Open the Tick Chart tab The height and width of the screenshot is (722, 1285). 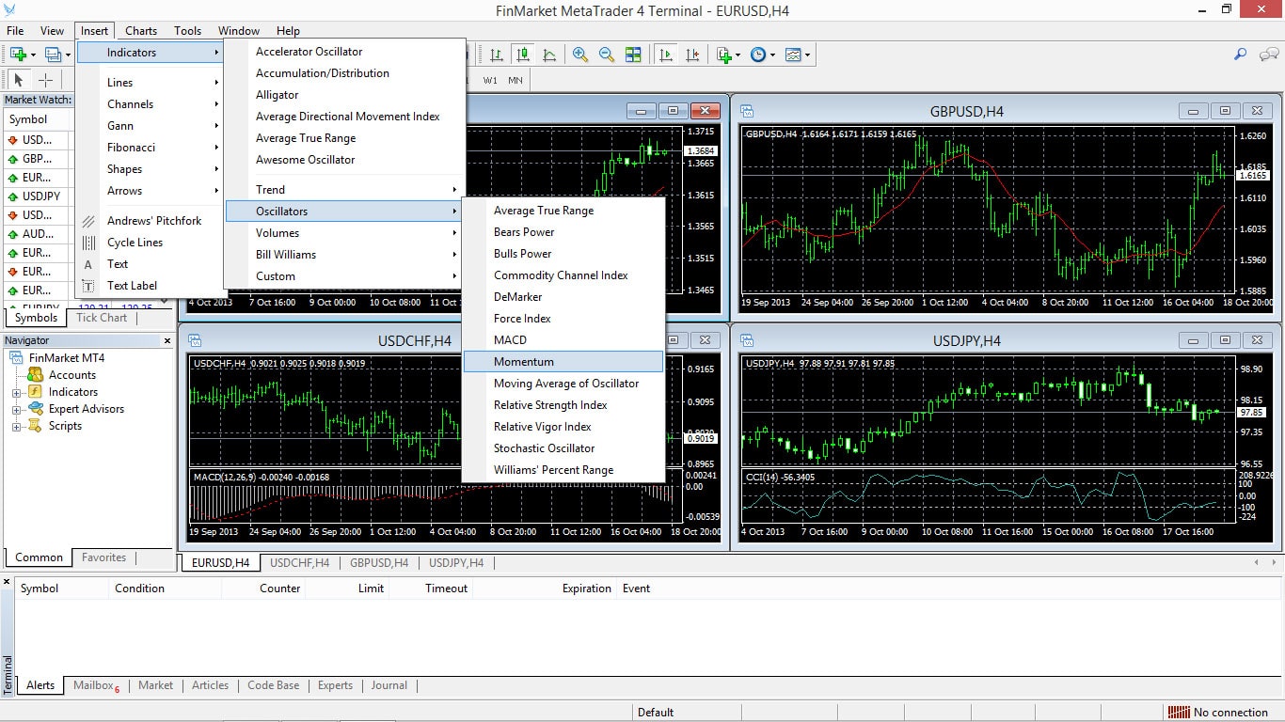tap(102, 318)
